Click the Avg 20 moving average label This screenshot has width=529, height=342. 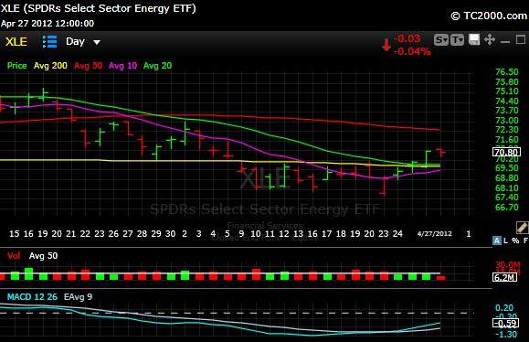[157, 66]
